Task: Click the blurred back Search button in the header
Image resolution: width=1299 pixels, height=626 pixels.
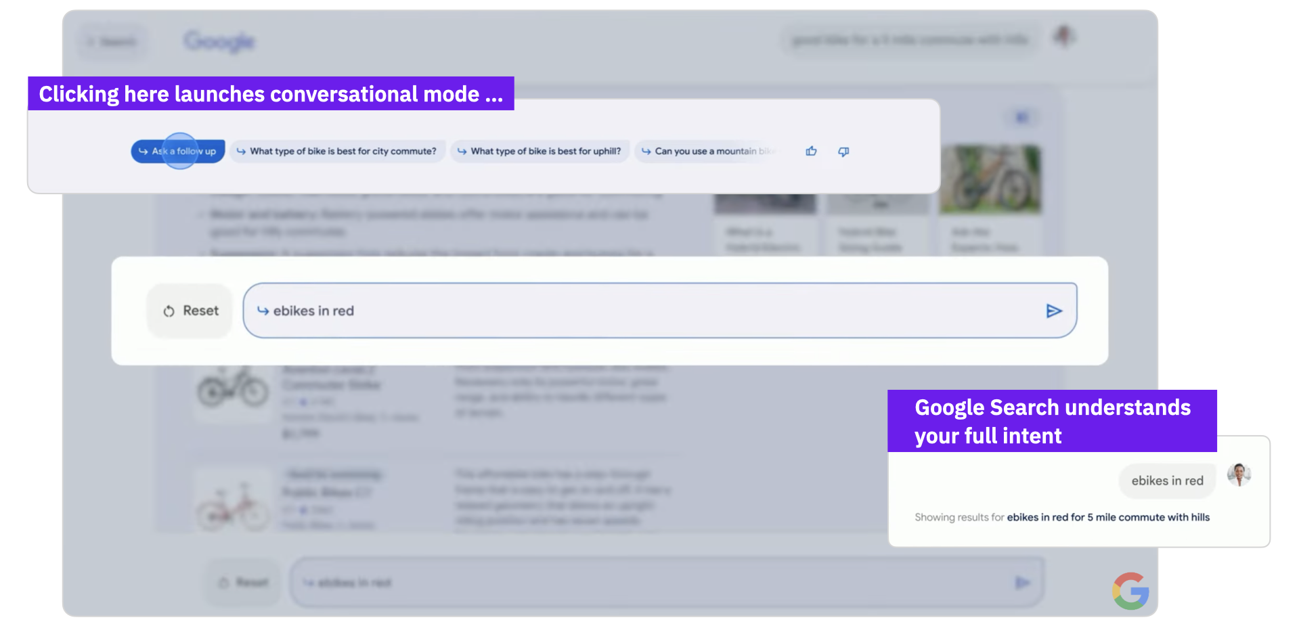Action: pos(112,42)
